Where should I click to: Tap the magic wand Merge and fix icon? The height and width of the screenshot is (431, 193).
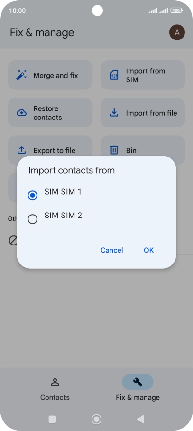click(x=21, y=75)
